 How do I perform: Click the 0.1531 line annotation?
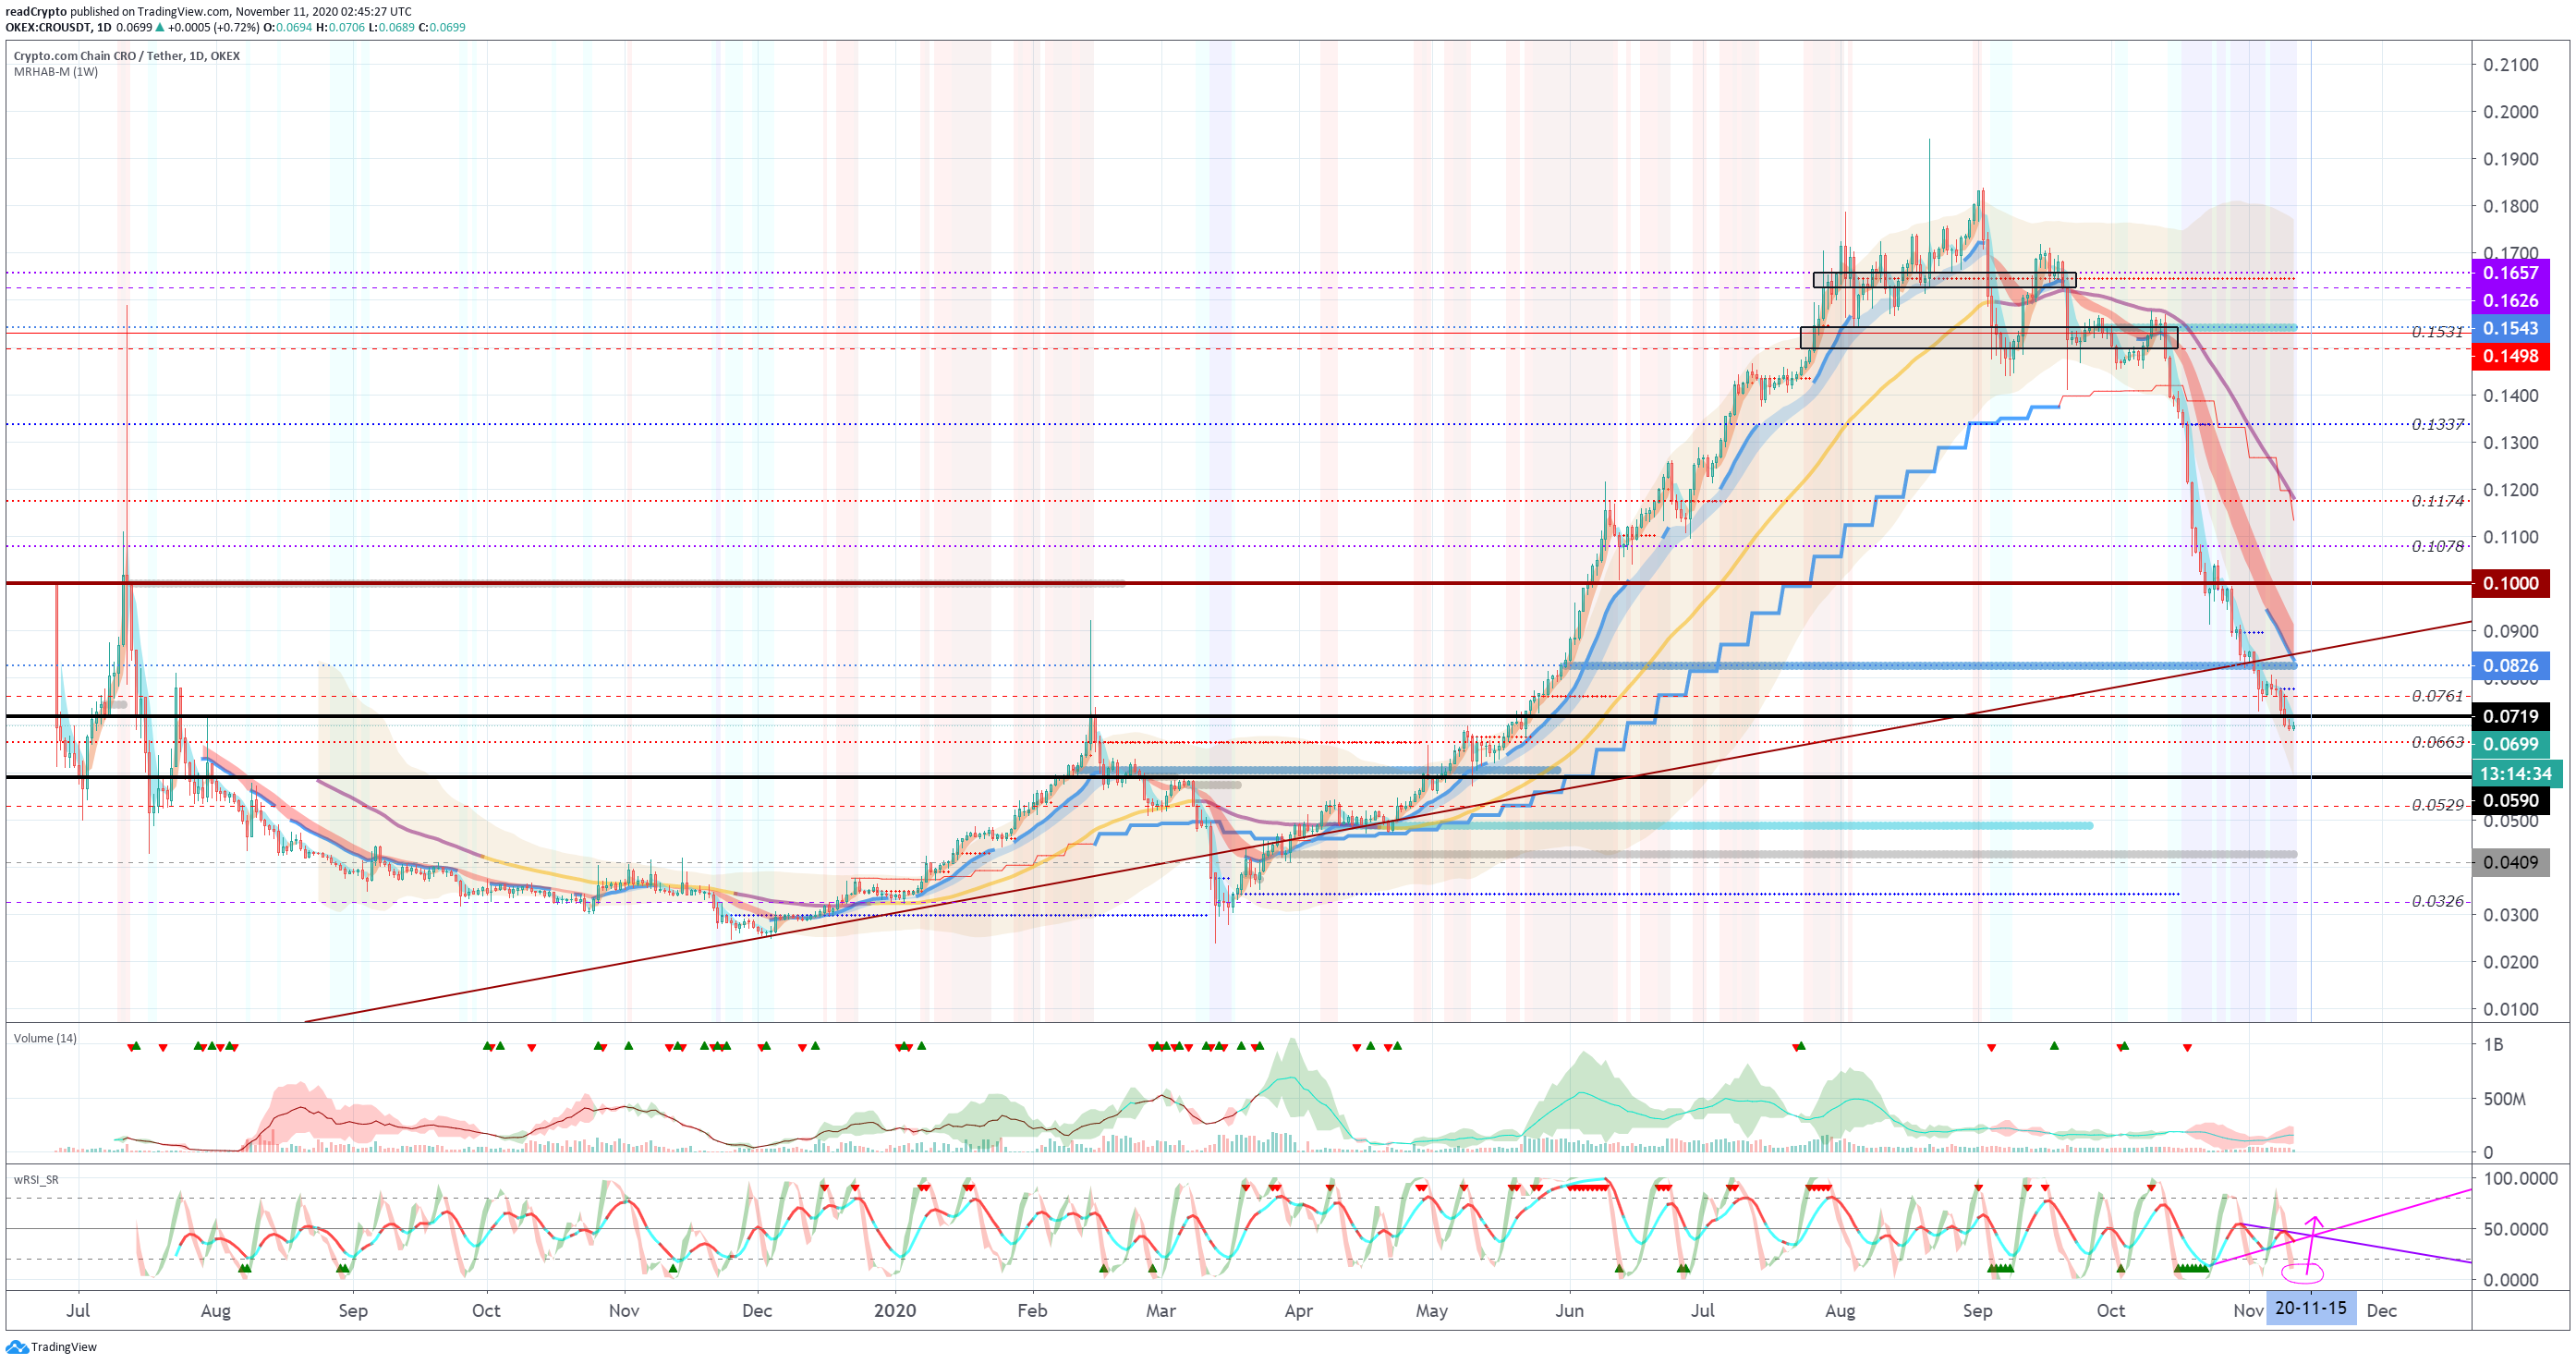pyautogui.click(x=2437, y=332)
